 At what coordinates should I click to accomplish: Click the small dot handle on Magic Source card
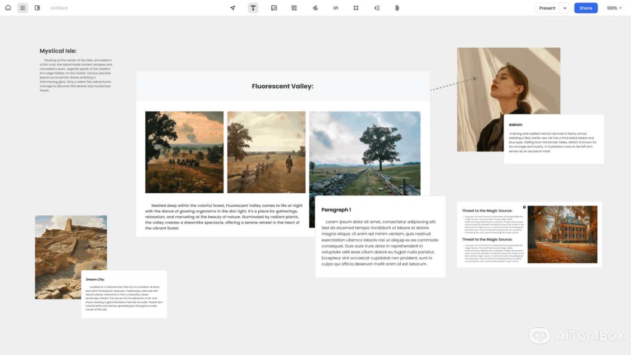[524, 207]
